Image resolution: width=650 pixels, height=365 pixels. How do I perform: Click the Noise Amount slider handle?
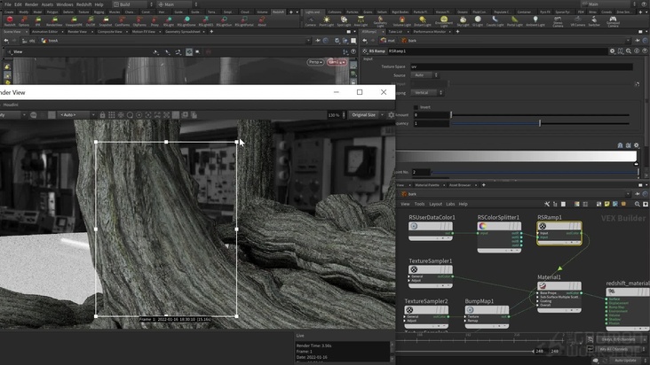[451, 115]
